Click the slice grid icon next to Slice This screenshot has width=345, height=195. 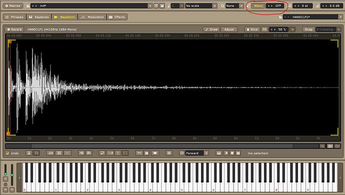pos(264,29)
